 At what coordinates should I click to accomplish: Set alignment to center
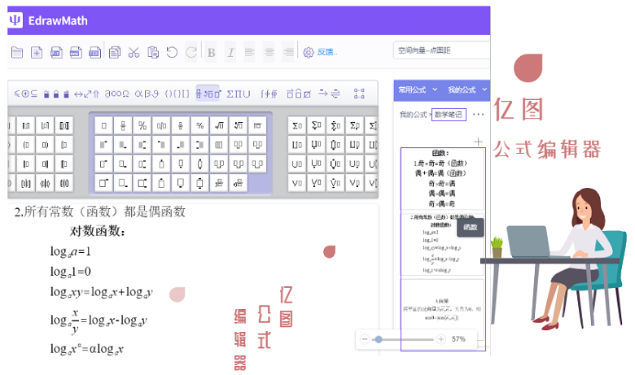pyautogui.click(x=269, y=52)
